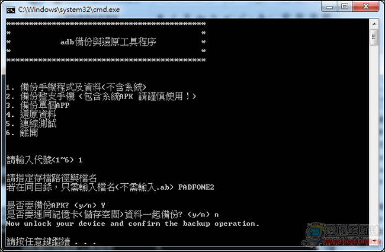Click menu line 4 還原資料
The image size is (385, 252).
pyautogui.click(x=31, y=114)
